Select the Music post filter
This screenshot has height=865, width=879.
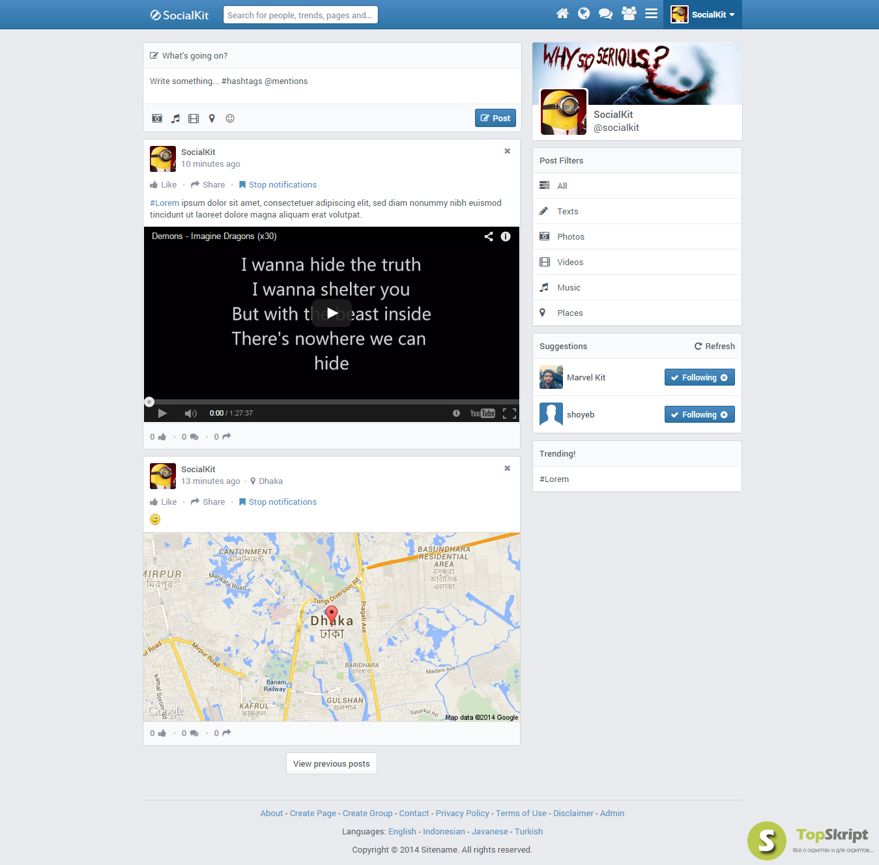pyautogui.click(x=637, y=287)
